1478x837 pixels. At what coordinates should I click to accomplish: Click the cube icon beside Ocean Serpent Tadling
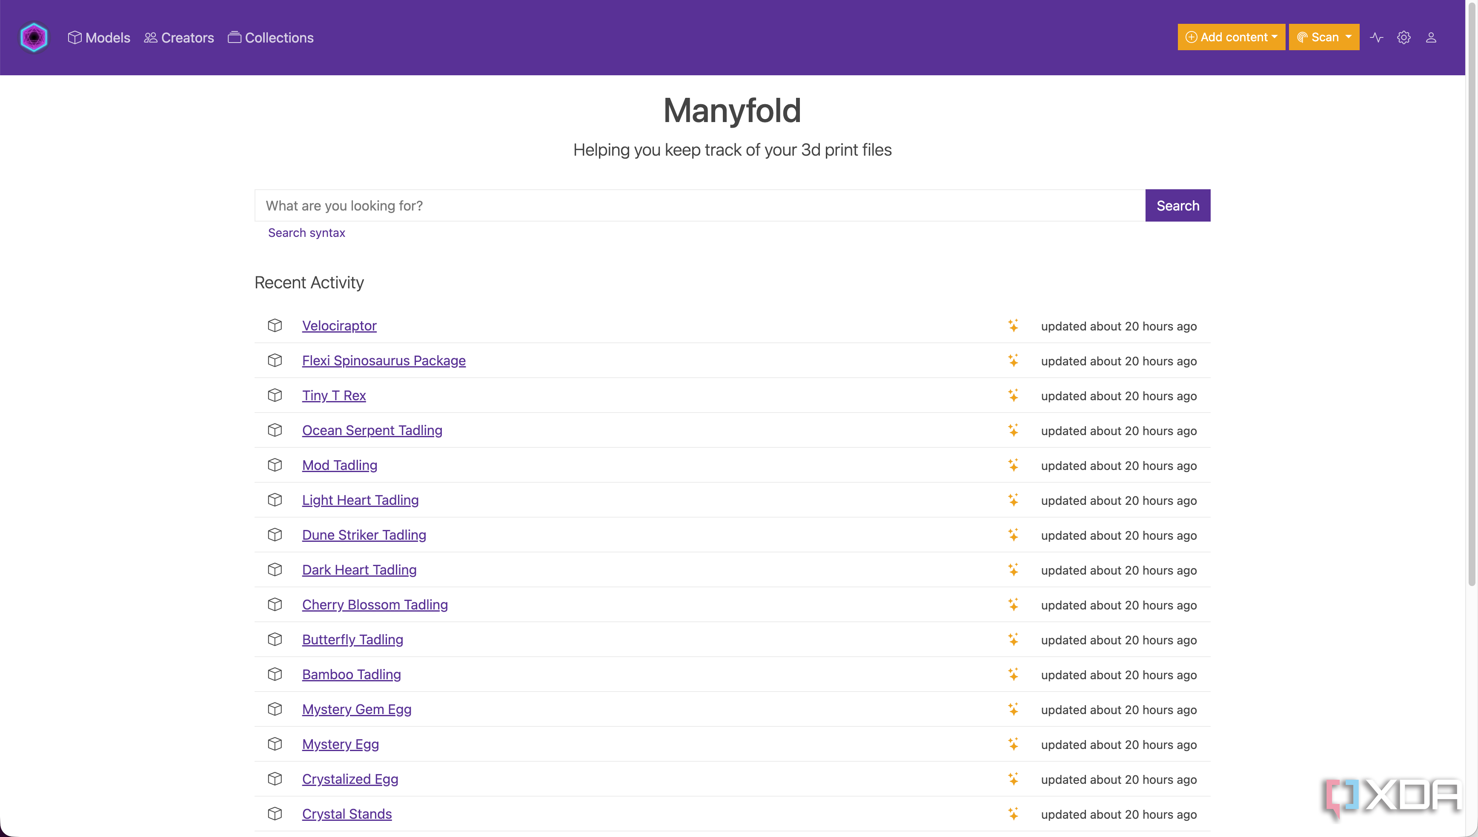click(275, 430)
